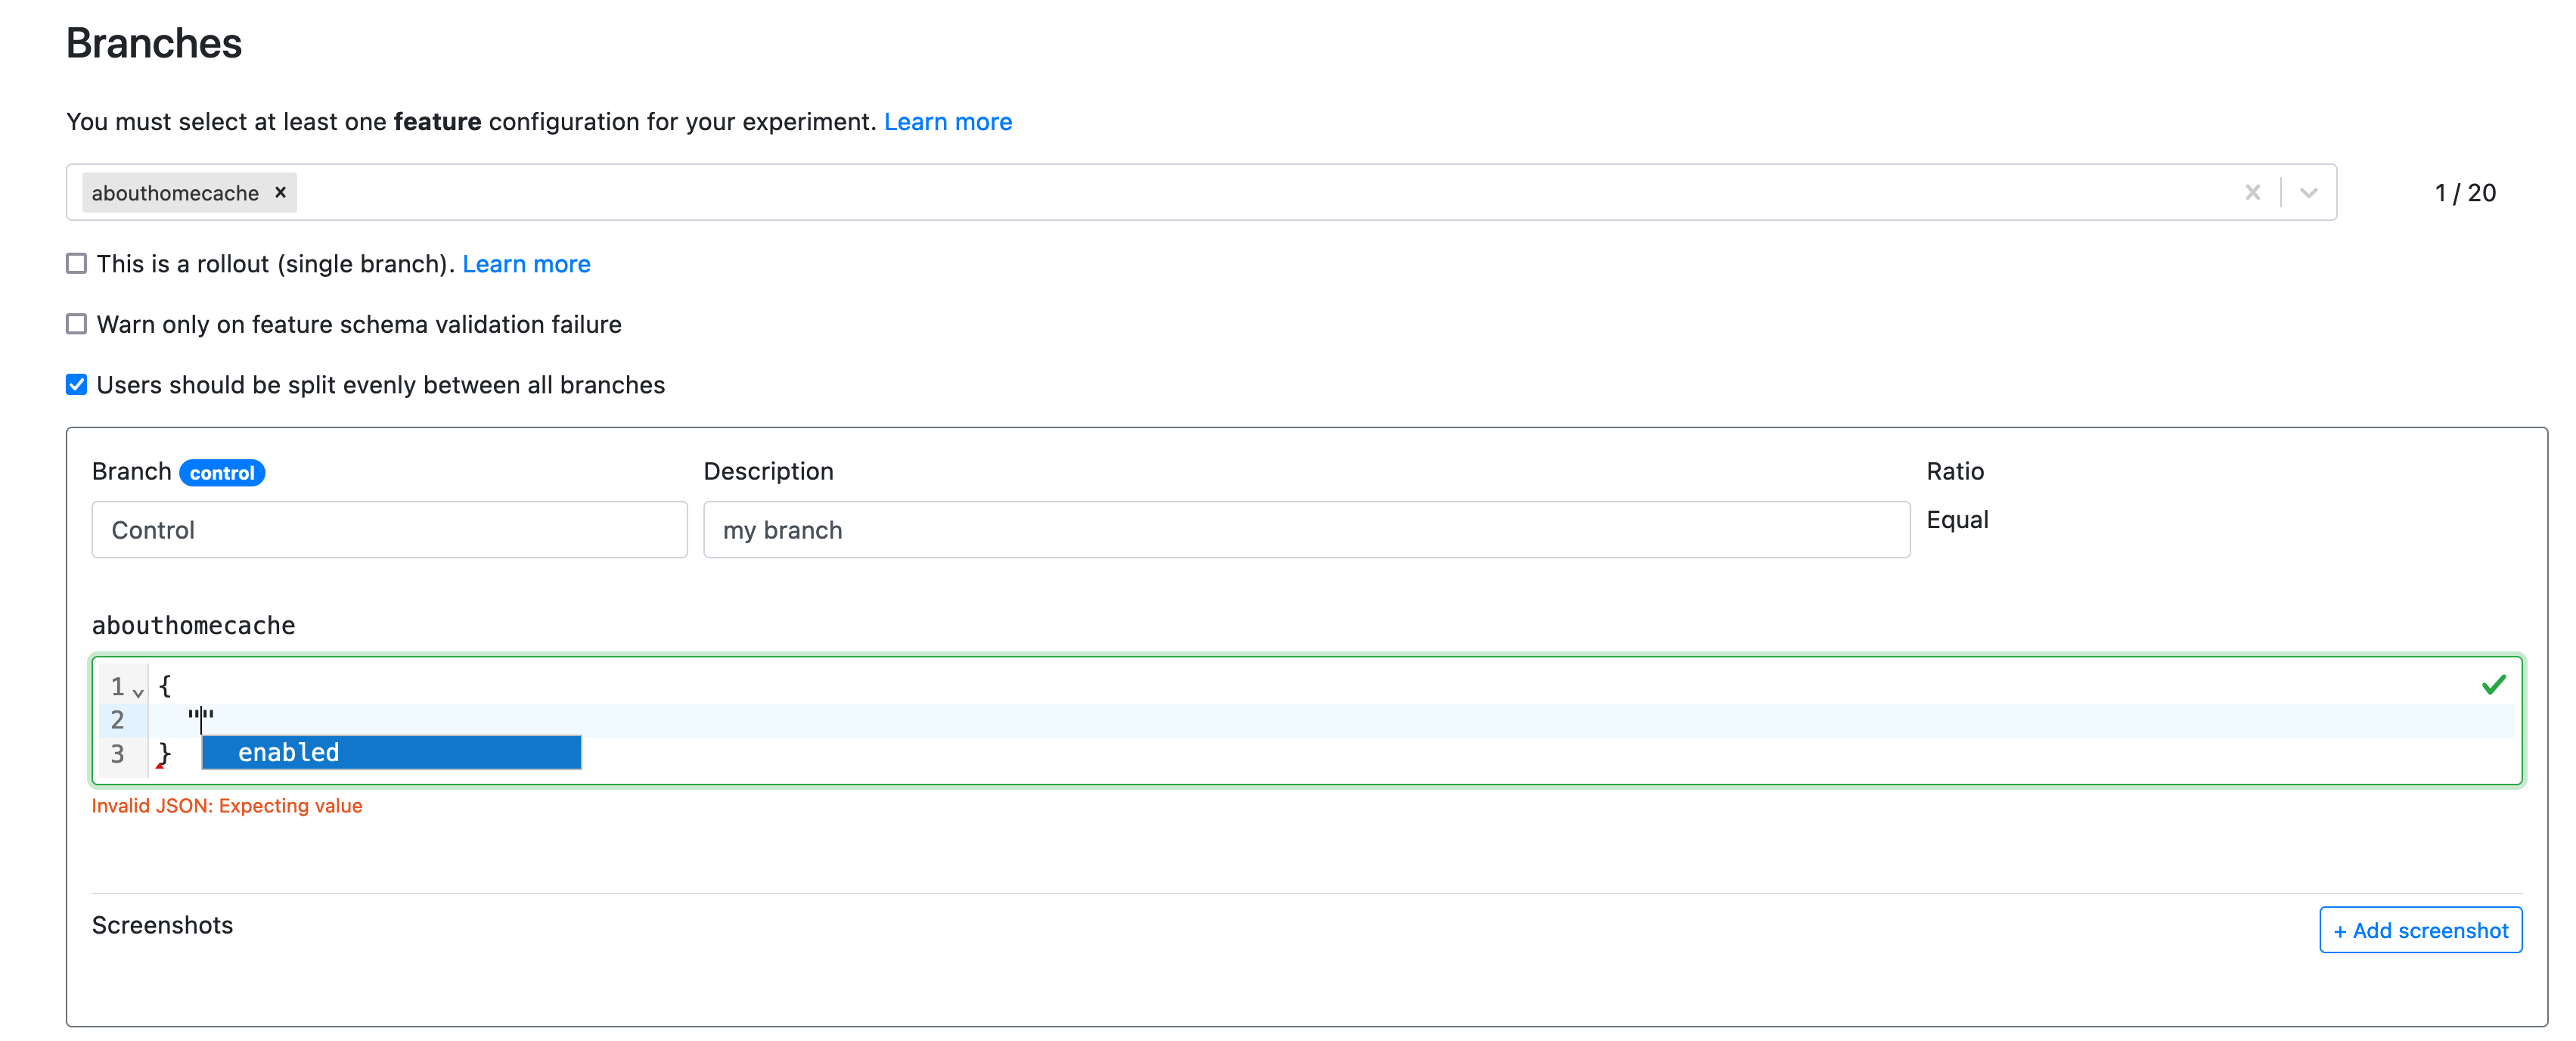
Task: Toggle warn only on schema validation failure
Action: point(76,324)
